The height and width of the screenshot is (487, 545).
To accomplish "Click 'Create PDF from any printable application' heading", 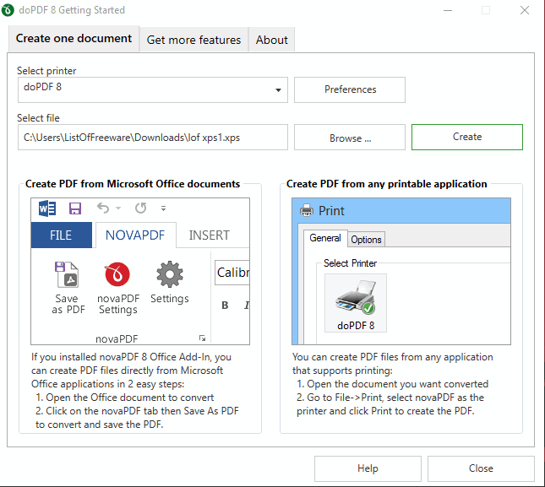I will pos(386,184).
